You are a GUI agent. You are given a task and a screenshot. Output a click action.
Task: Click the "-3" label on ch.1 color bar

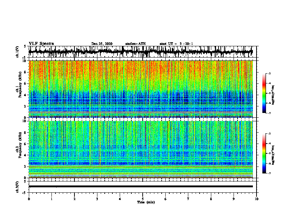pyautogui.click(x=269, y=74)
